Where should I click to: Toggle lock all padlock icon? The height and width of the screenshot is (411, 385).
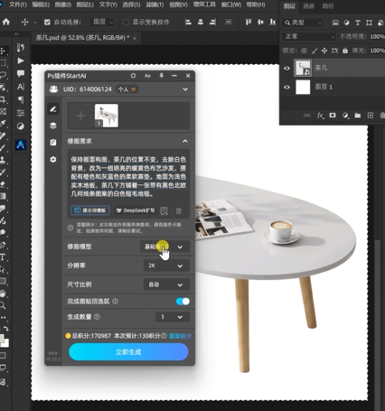coord(345,51)
